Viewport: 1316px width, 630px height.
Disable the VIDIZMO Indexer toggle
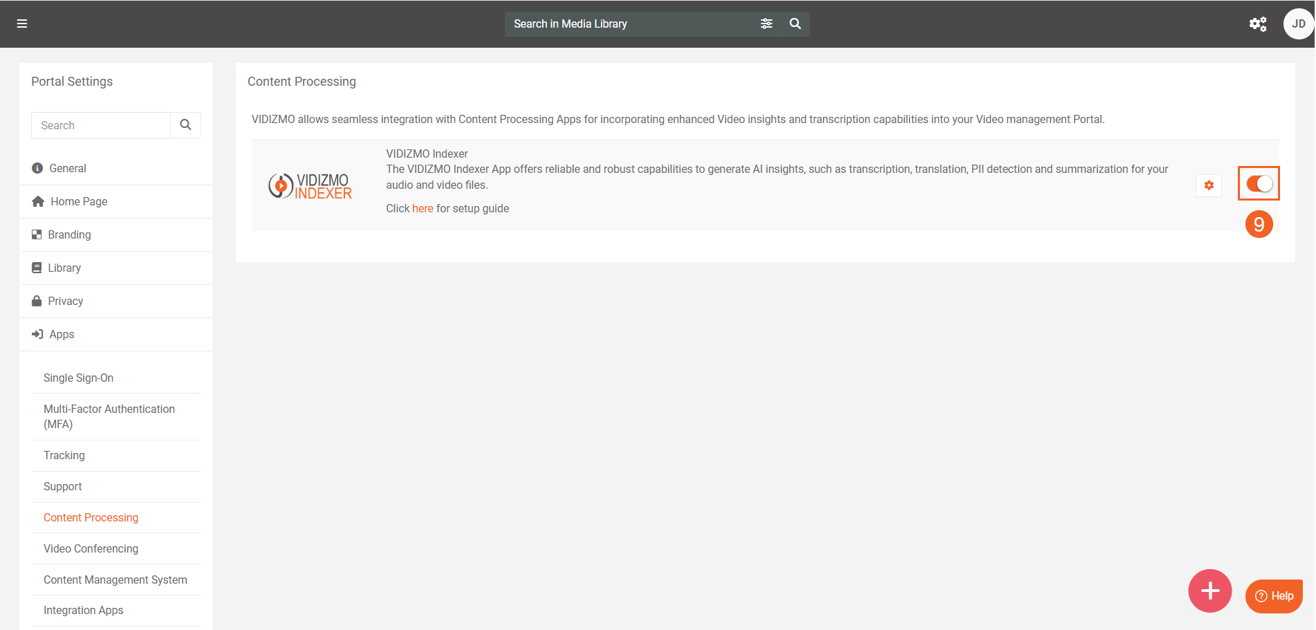pyautogui.click(x=1259, y=184)
